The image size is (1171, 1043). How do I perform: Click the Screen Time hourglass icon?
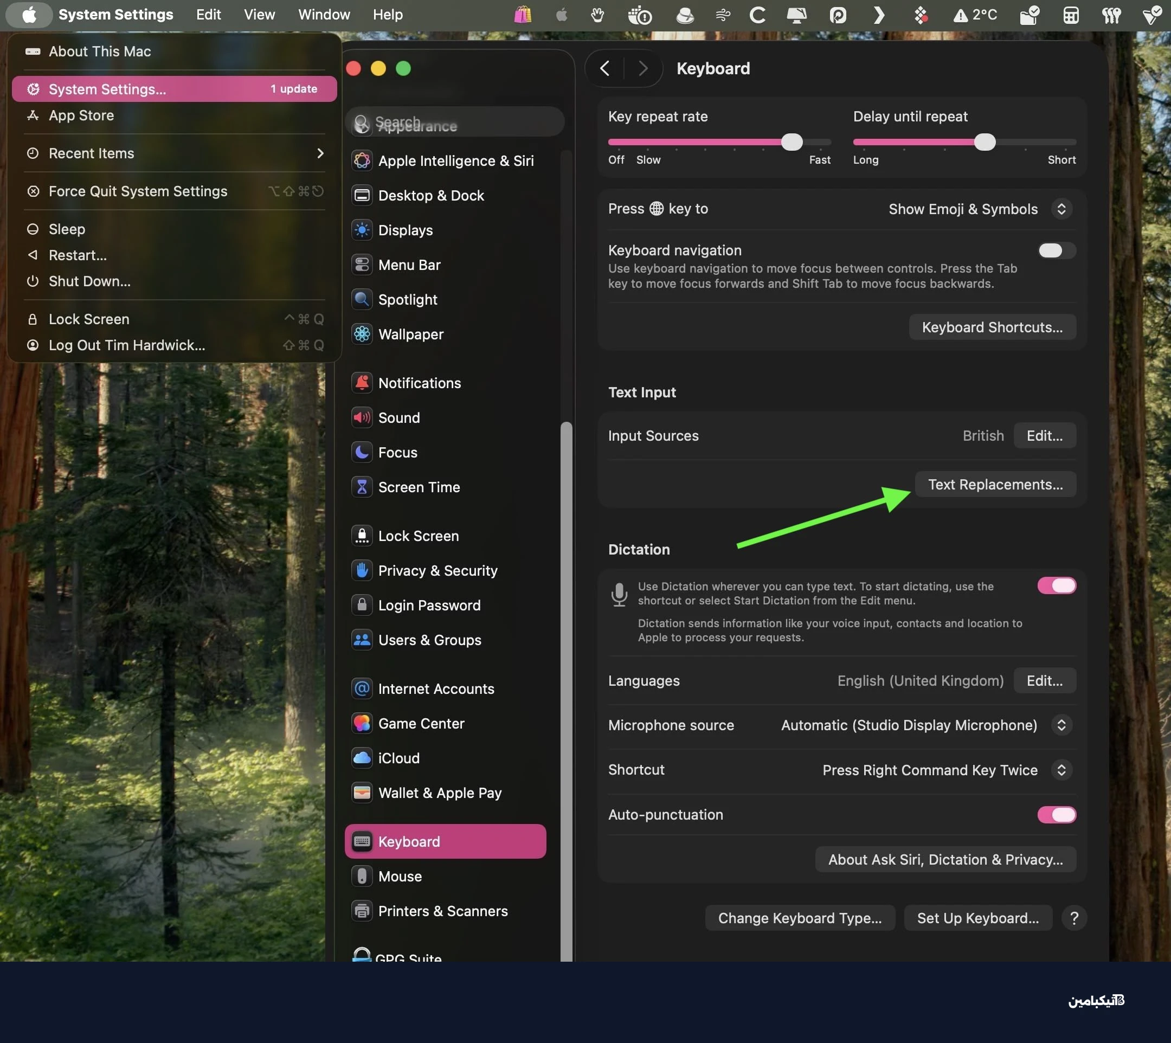click(362, 487)
